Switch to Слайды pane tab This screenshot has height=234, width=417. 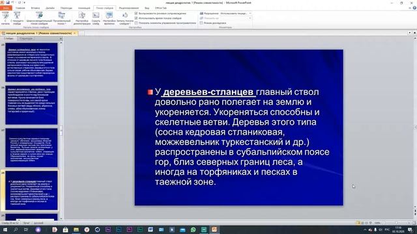[x=8, y=39]
